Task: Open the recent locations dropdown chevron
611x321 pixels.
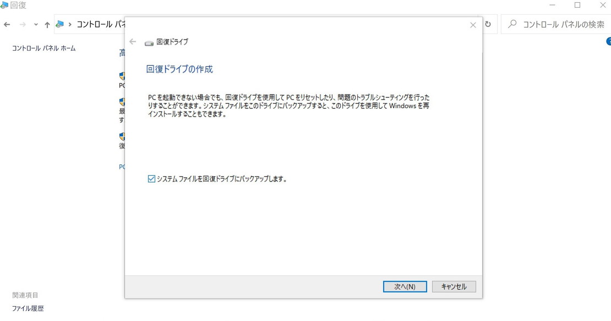Action: [x=35, y=24]
